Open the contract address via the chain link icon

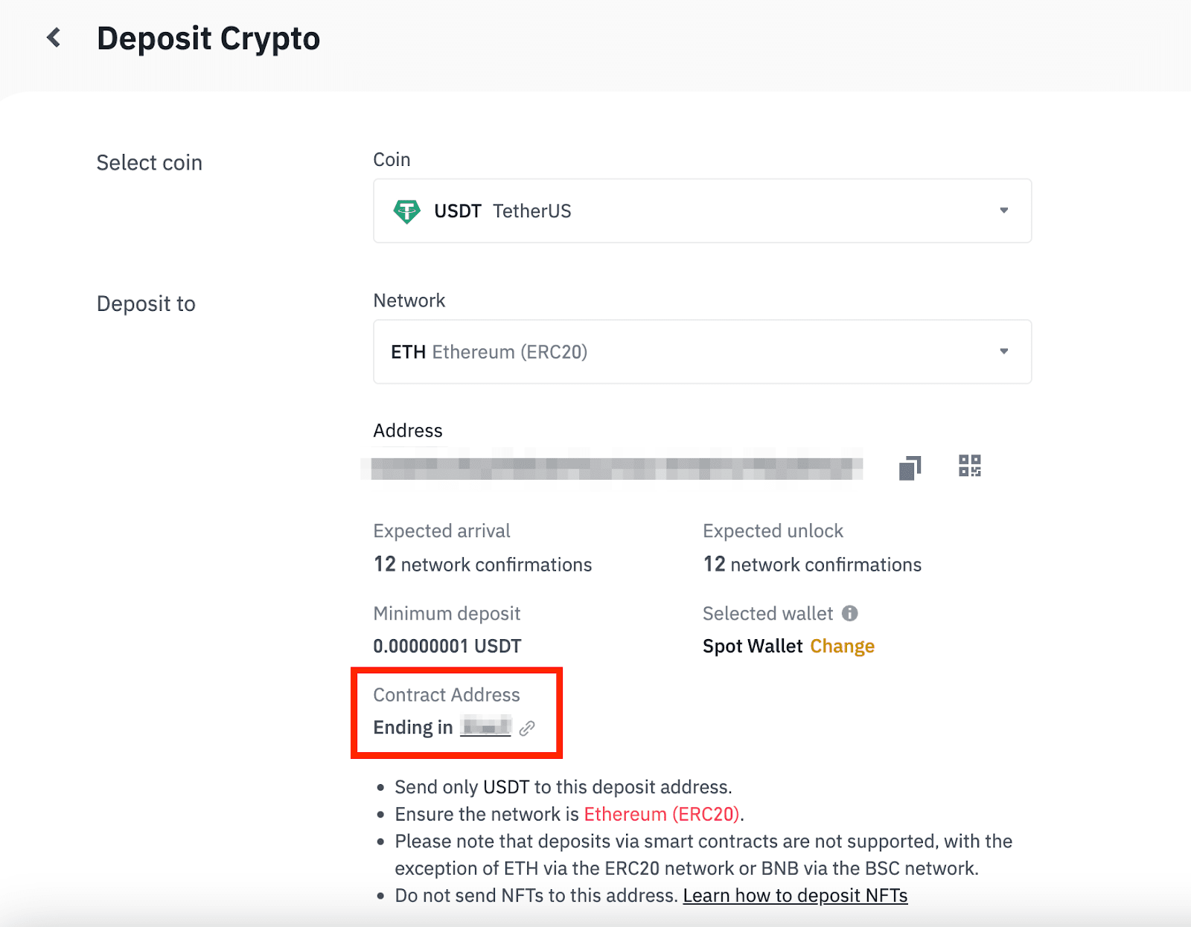click(529, 728)
